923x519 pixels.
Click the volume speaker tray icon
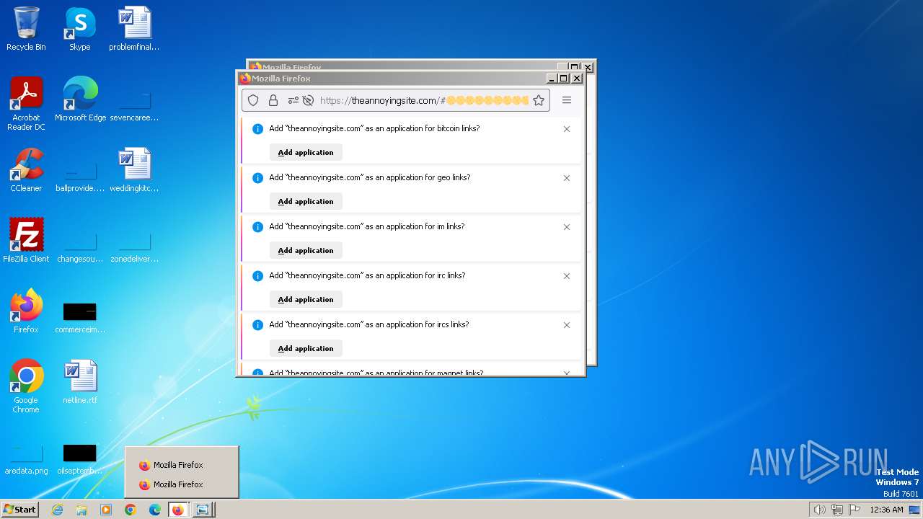[x=819, y=510]
